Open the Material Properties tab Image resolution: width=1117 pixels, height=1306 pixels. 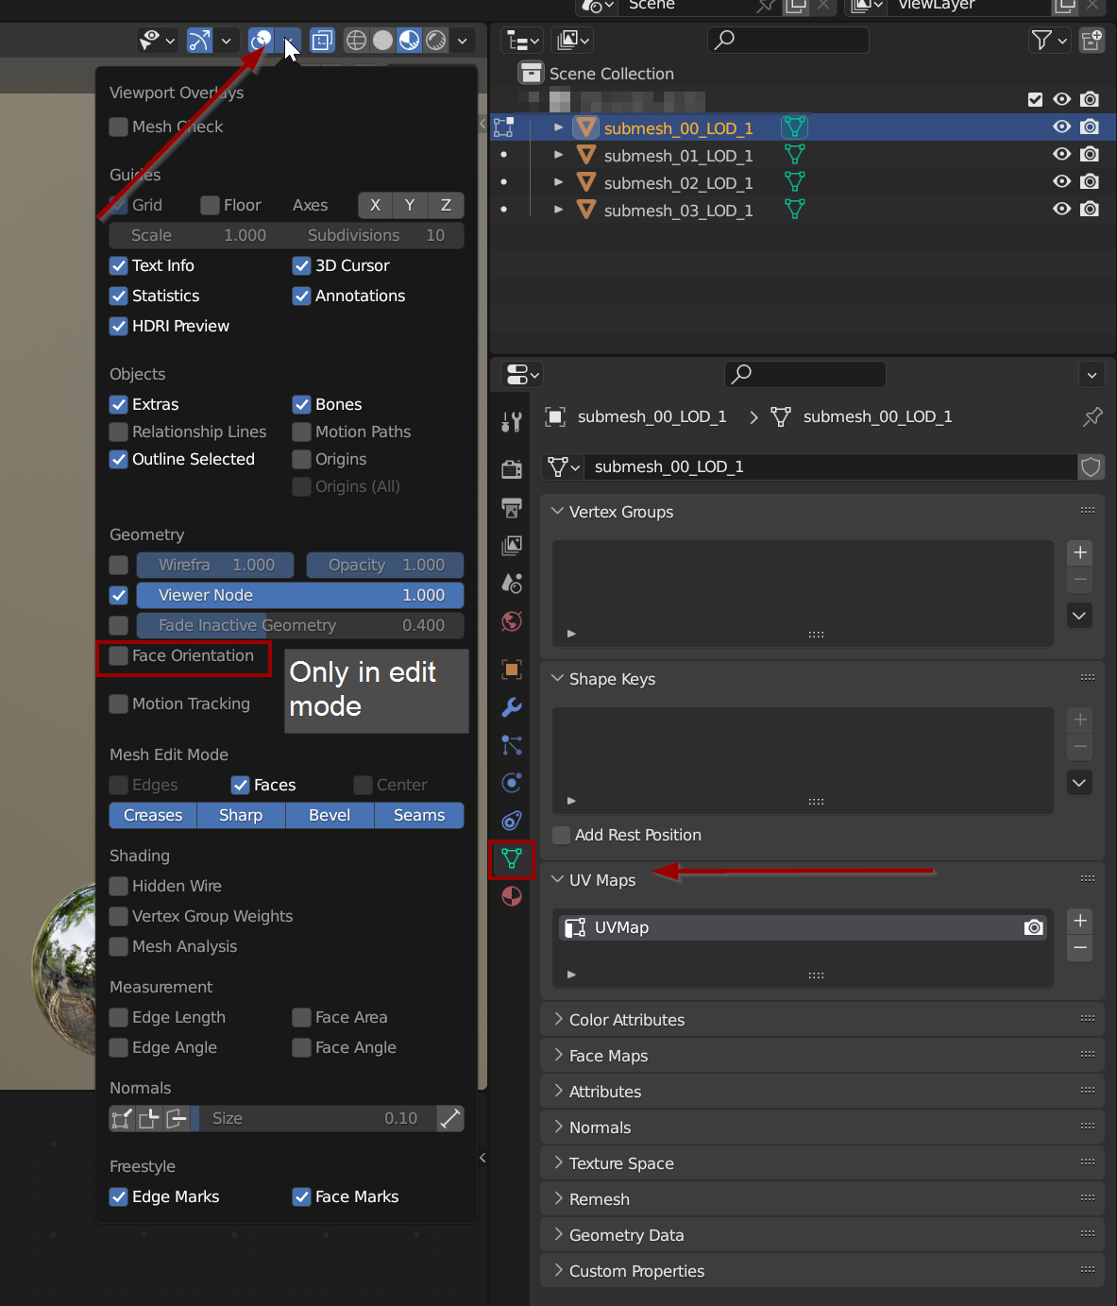pos(512,896)
